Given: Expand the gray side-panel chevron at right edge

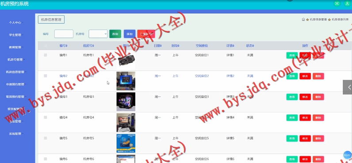Looking at the screenshot, I should pos(348,87).
